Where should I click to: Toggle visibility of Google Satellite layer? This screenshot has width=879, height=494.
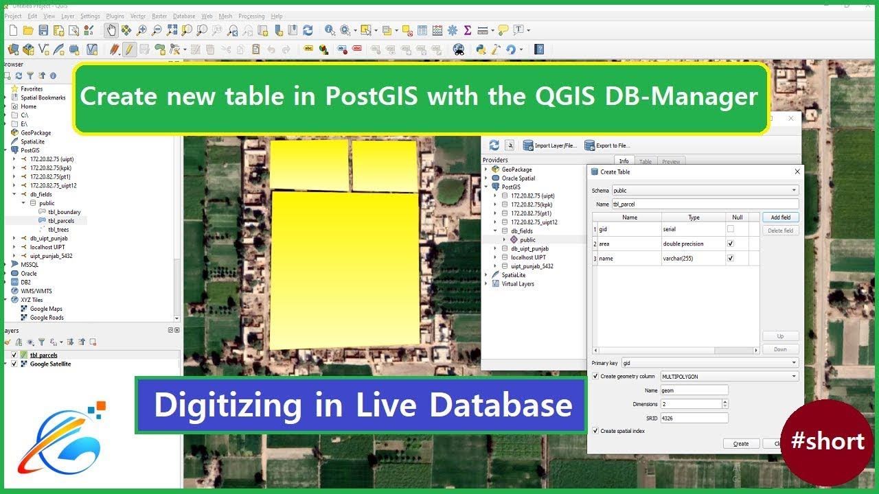(14, 364)
